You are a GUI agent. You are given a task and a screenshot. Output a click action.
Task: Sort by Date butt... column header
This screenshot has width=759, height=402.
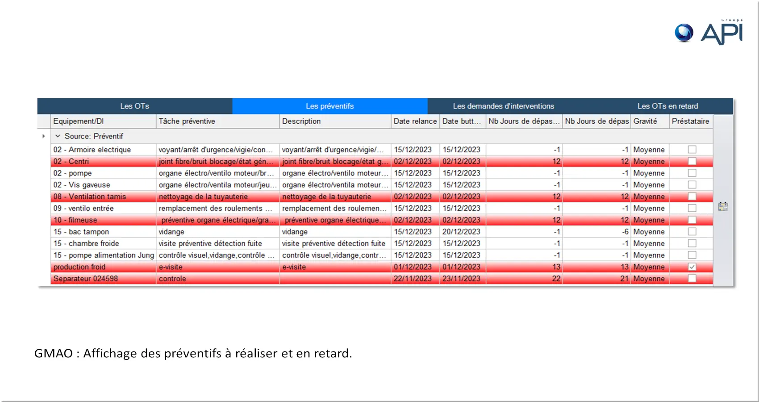click(463, 121)
